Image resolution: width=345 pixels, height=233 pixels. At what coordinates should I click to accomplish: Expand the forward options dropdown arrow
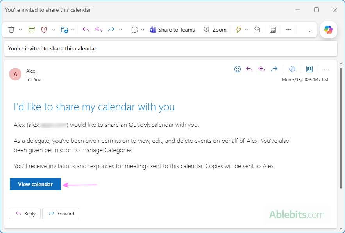(x=120, y=30)
